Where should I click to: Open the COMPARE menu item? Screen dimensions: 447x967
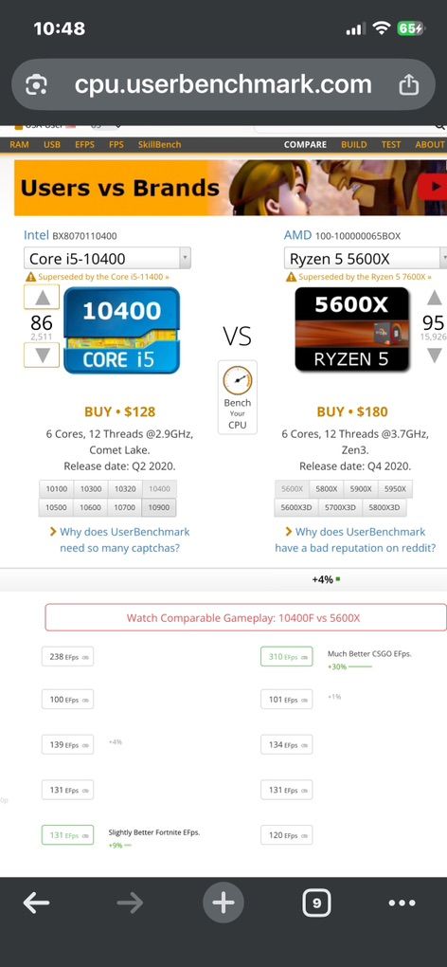305,144
